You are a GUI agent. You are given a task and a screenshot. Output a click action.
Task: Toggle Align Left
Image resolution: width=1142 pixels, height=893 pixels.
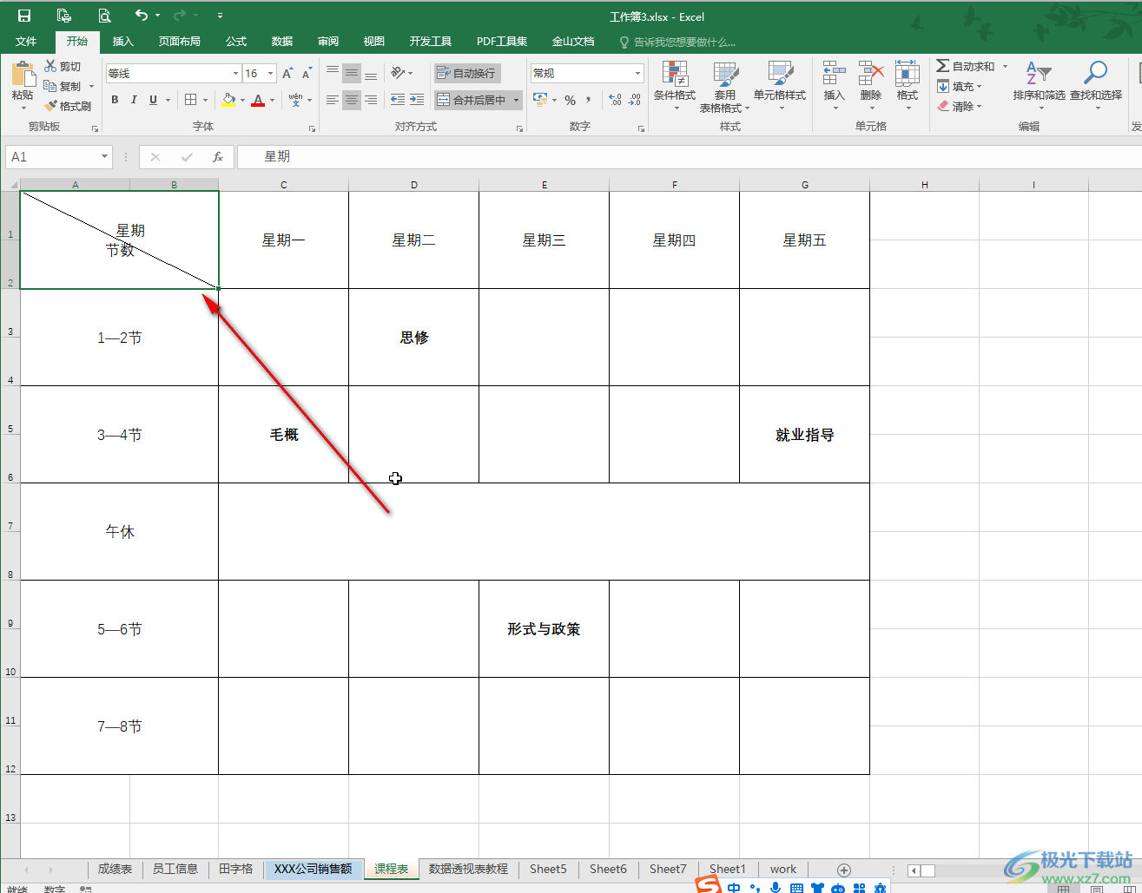point(333,100)
